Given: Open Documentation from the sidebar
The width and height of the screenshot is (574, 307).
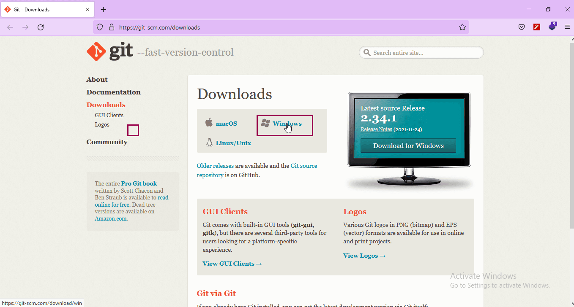Looking at the screenshot, I should (x=113, y=92).
